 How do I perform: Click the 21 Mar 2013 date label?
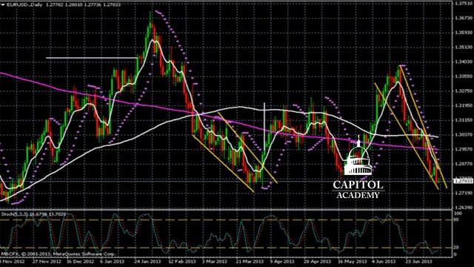pos(250,262)
